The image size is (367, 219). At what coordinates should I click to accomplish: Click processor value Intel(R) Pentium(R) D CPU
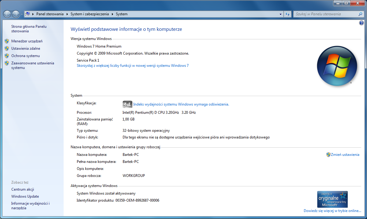pos(159,113)
